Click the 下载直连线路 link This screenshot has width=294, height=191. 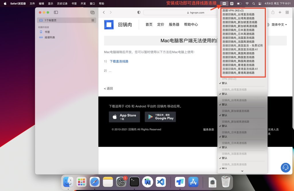[119, 61]
